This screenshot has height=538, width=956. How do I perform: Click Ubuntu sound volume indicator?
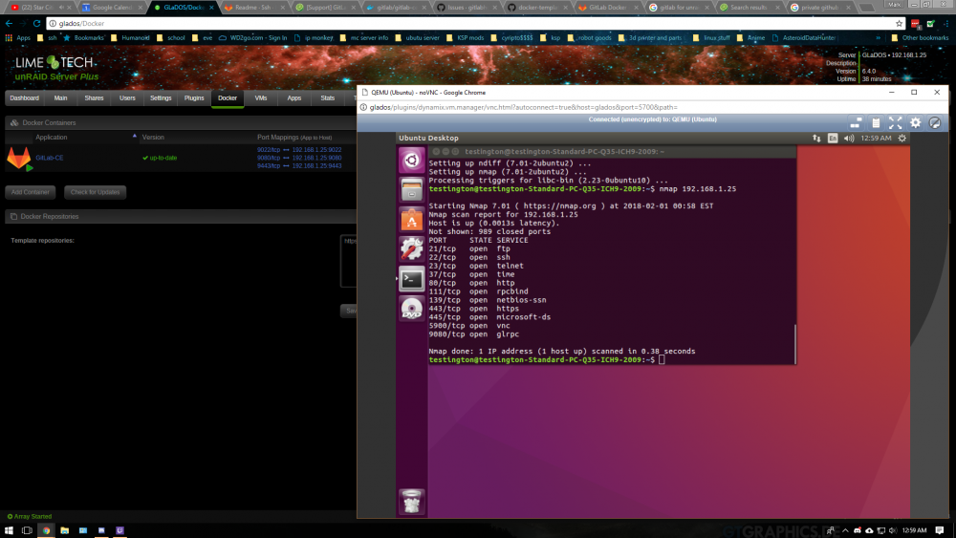pos(849,139)
